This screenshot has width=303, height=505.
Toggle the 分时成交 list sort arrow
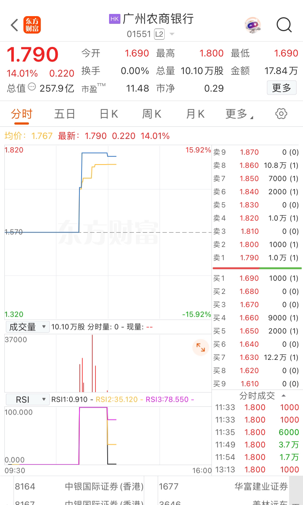[284, 395]
